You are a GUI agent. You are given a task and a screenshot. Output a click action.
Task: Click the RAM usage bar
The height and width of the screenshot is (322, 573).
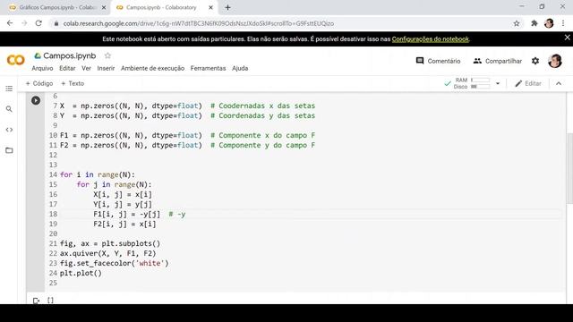[480, 80]
